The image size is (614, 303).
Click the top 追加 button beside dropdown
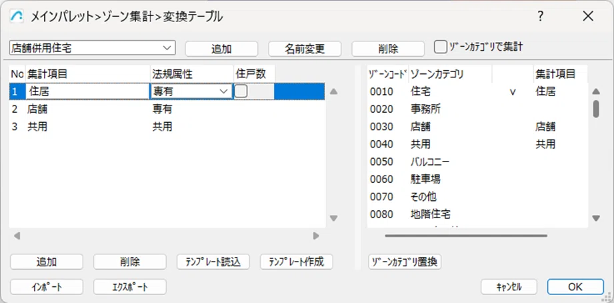[221, 49]
